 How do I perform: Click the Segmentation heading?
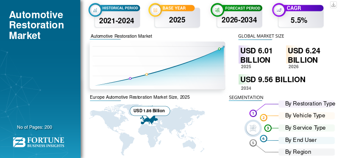tap(246, 97)
